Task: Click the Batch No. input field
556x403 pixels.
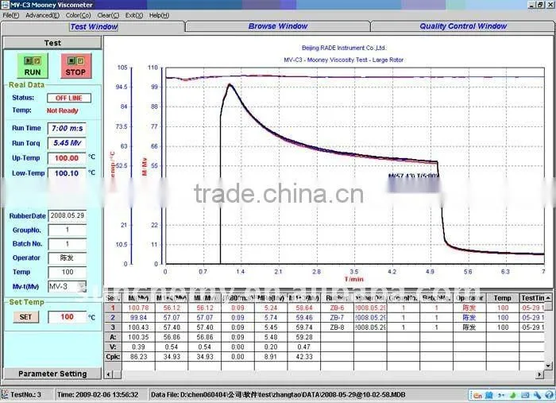Action: pyautogui.click(x=67, y=244)
